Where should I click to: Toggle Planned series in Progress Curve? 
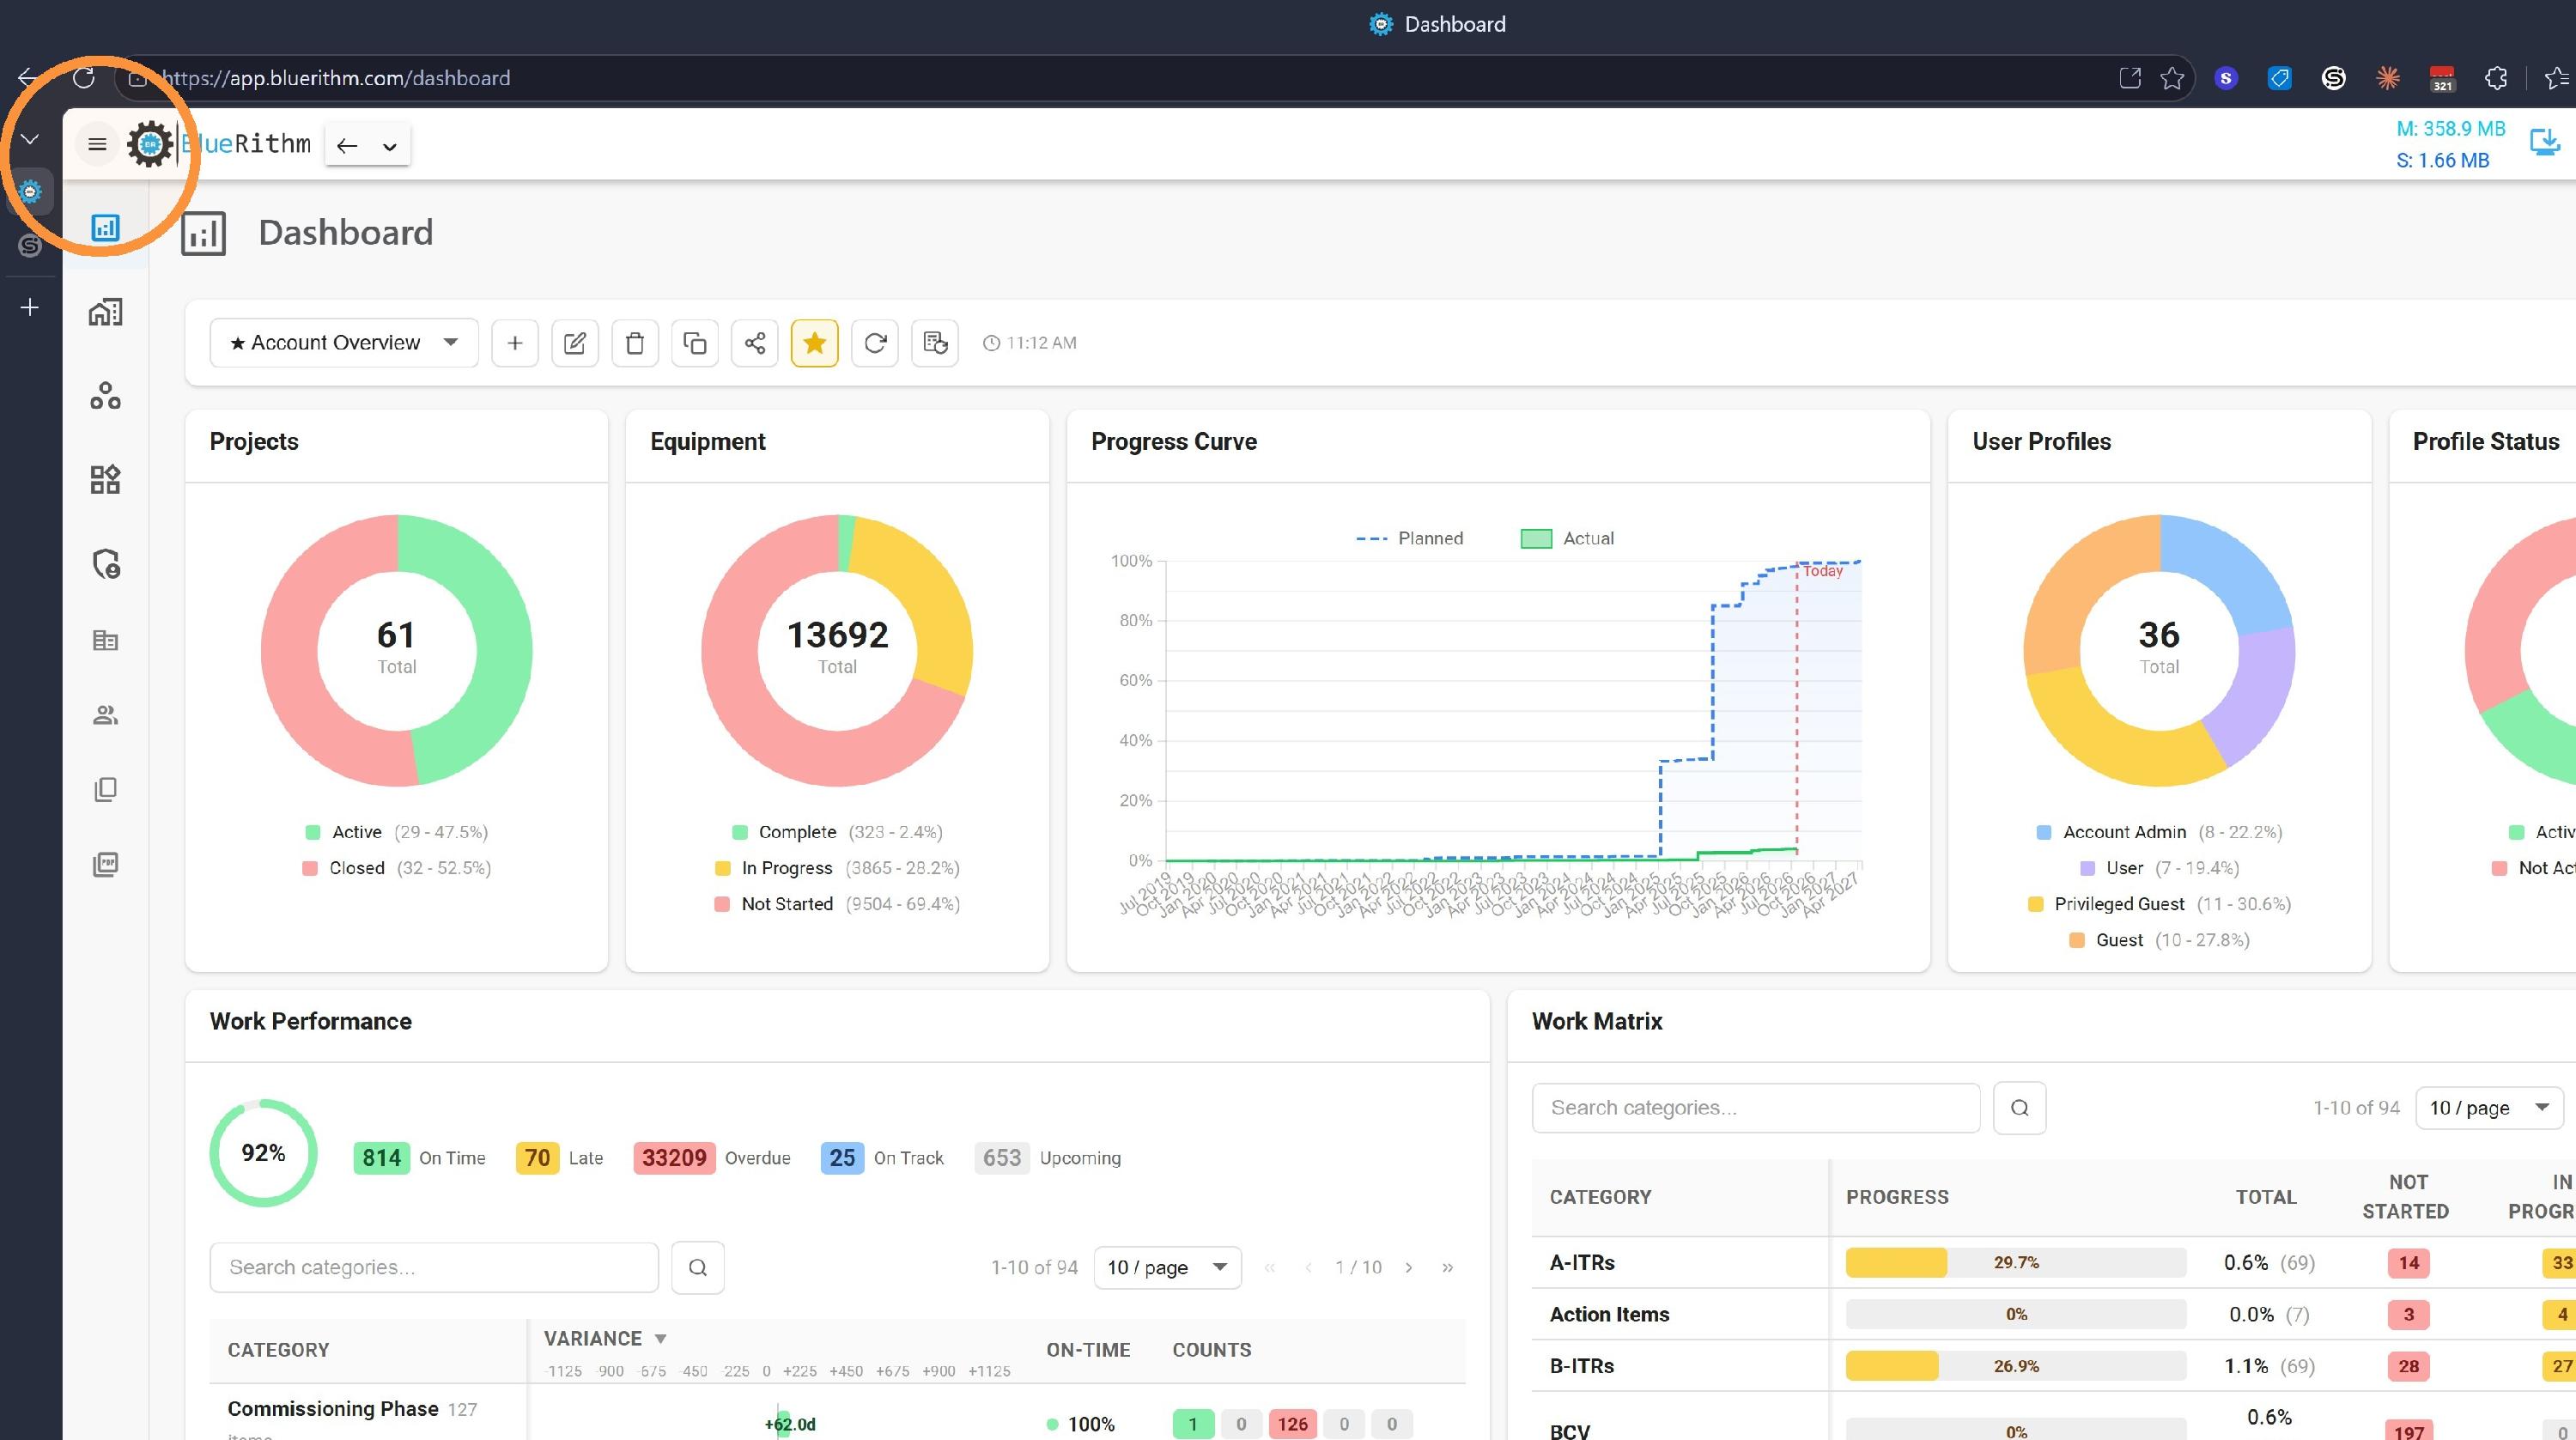(1409, 538)
